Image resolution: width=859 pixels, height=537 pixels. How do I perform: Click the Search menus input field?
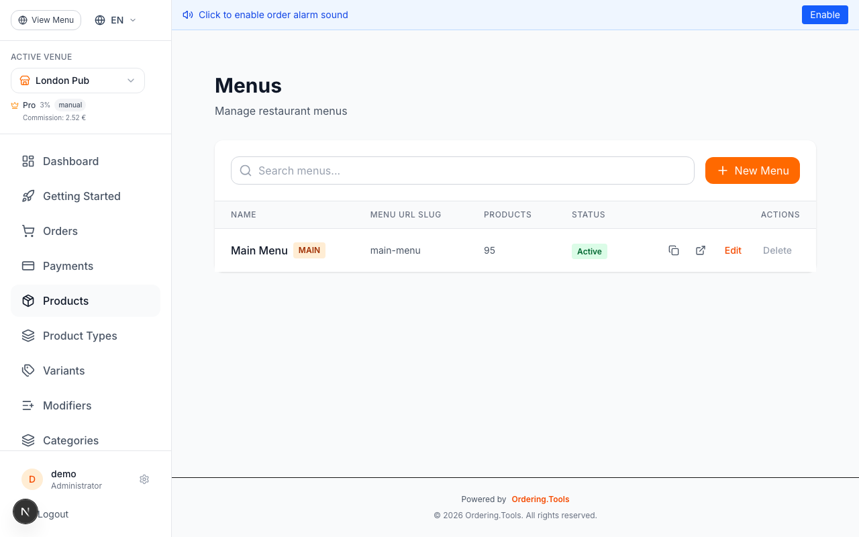(462, 170)
